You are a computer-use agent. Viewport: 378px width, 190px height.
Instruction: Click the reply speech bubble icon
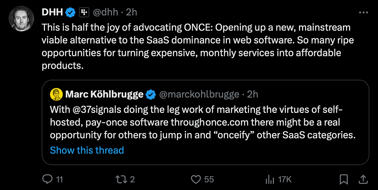click(47, 179)
